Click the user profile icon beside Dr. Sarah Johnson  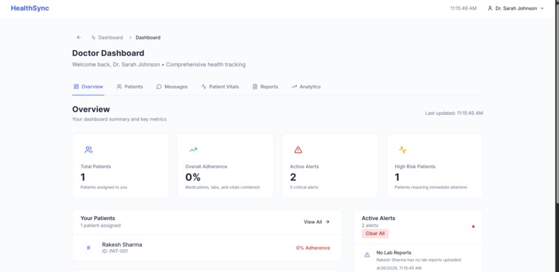point(490,8)
